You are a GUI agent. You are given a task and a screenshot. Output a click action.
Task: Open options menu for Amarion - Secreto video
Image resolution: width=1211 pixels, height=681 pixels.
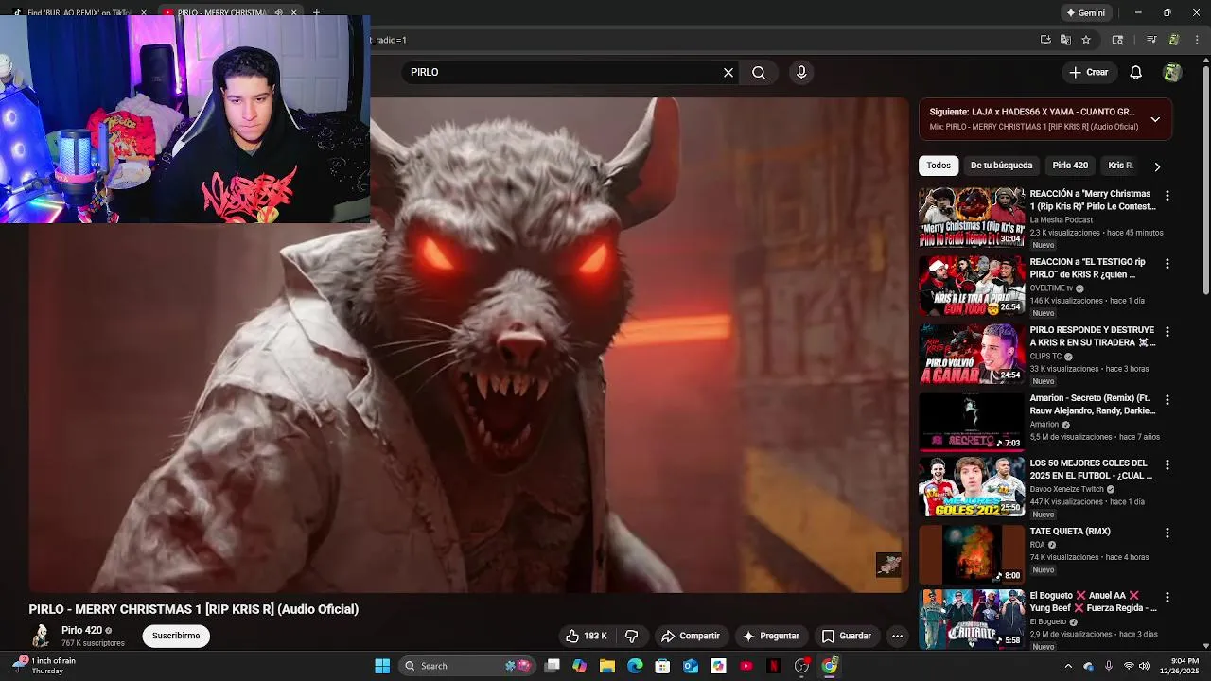(1167, 399)
